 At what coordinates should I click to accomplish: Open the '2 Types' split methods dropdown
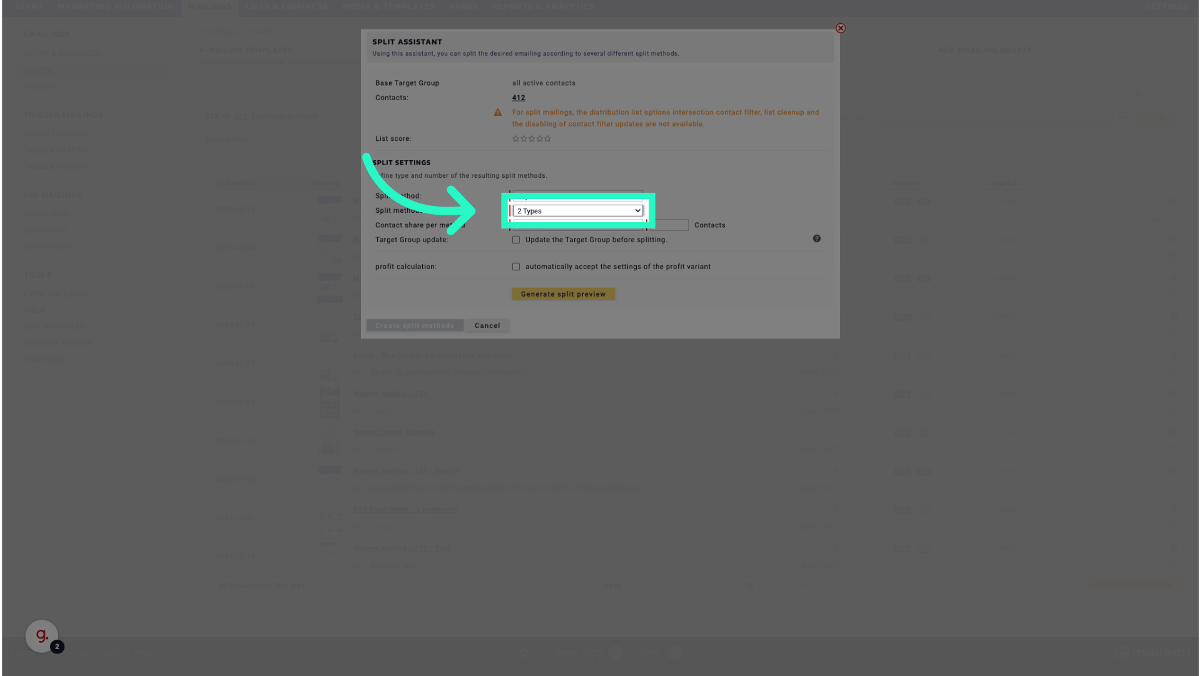[x=578, y=211]
